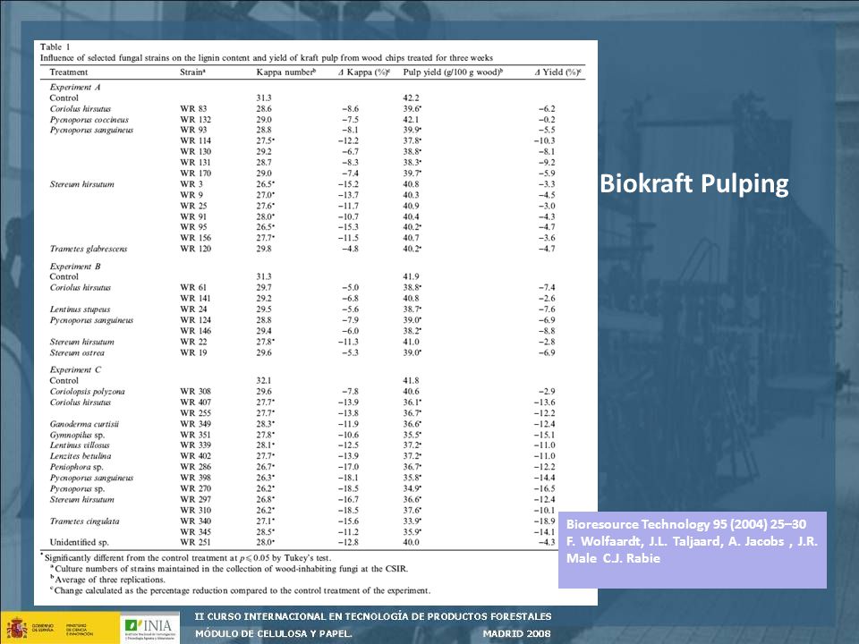Click 'MADRID 2008' footer text

coord(516,633)
